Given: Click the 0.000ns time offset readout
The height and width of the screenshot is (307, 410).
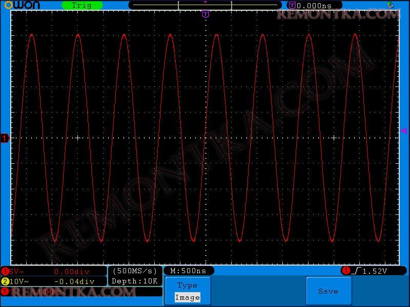Looking at the screenshot, I should coord(314,5).
